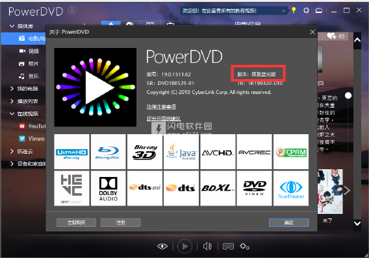Screen dimensions: 369x258
Task: Toggle TrueTheater eye icon in playback bar
Action: [x=162, y=246]
